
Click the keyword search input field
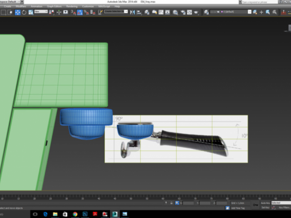pyautogui.click(x=260, y=2)
